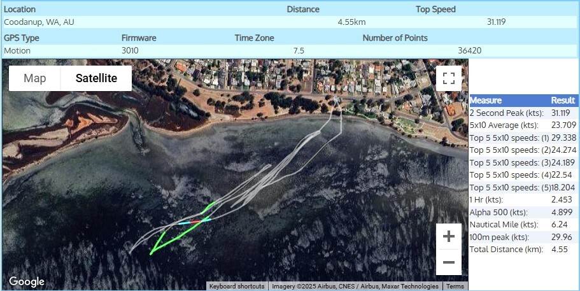
Task: Zoom in on the map
Action: coord(448,236)
